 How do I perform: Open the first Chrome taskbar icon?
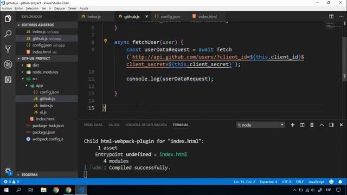click(x=56, y=190)
